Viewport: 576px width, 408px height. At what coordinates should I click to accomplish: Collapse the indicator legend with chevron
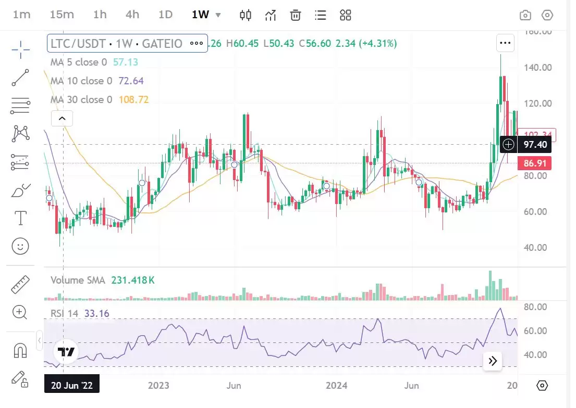pos(62,119)
